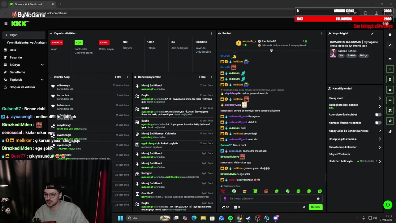Collapse the chat leaderboard with the down arrow

(x=271, y=51)
